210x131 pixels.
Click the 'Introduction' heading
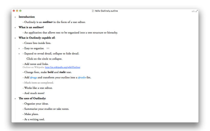[27, 17]
